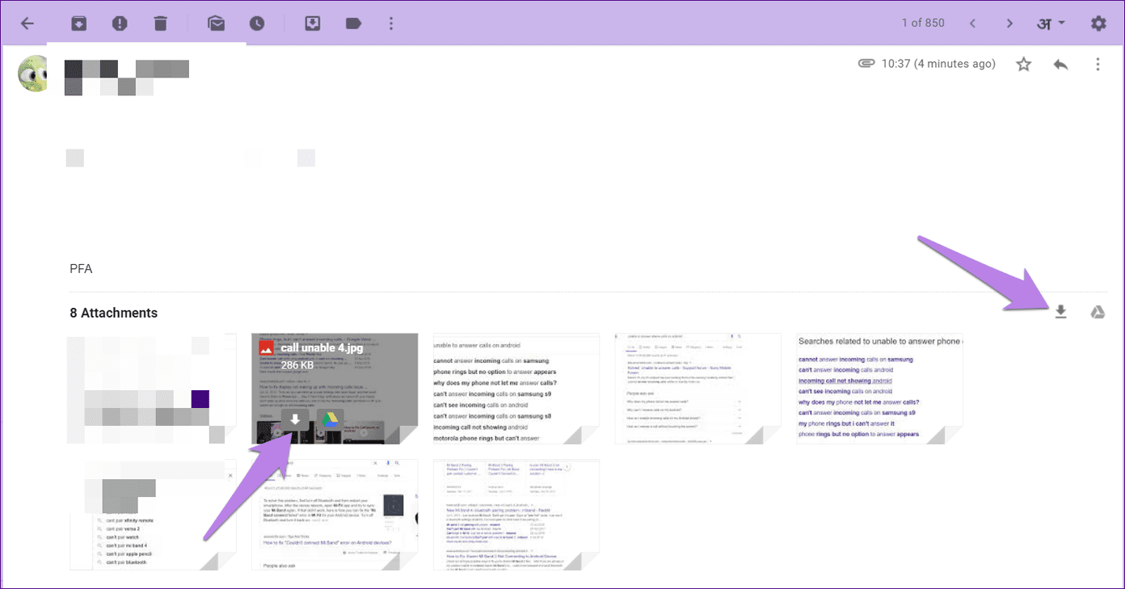
Task: Open Gmail settings gear
Action: point(1098,23)
